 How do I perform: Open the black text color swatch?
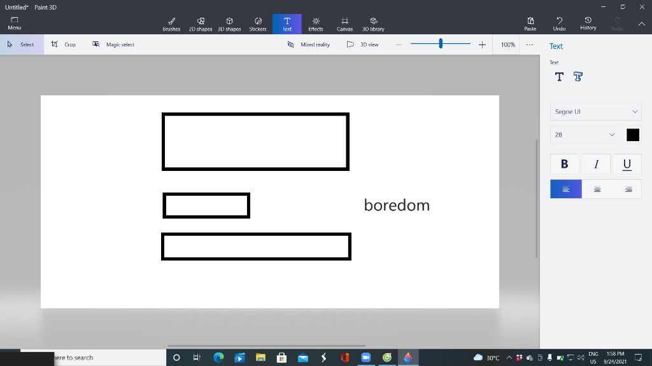pyautogui.click(x=633, y=135)
